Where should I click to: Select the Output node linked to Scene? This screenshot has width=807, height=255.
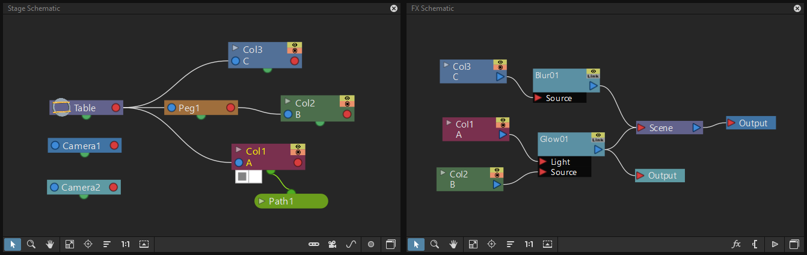pos(750,123)
